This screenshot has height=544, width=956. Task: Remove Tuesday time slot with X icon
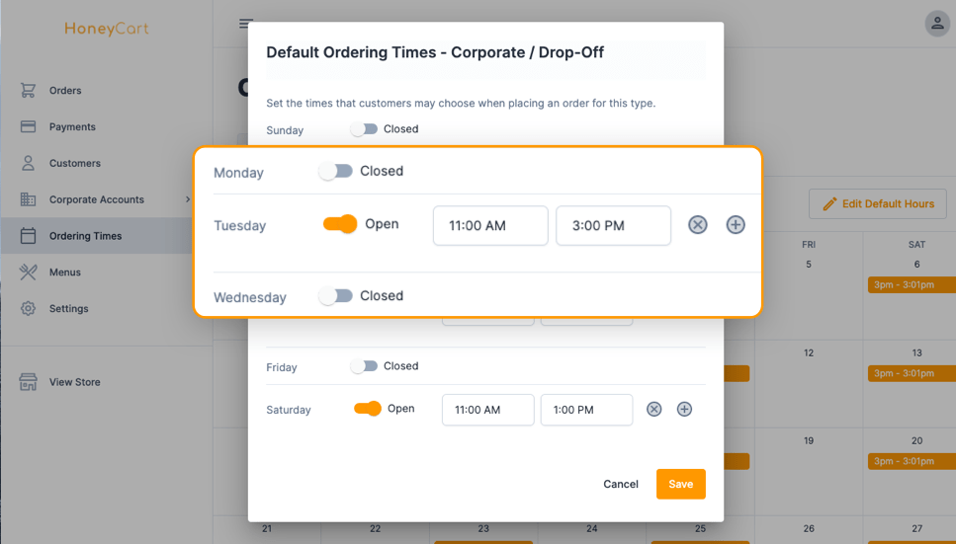pos(698,225)
